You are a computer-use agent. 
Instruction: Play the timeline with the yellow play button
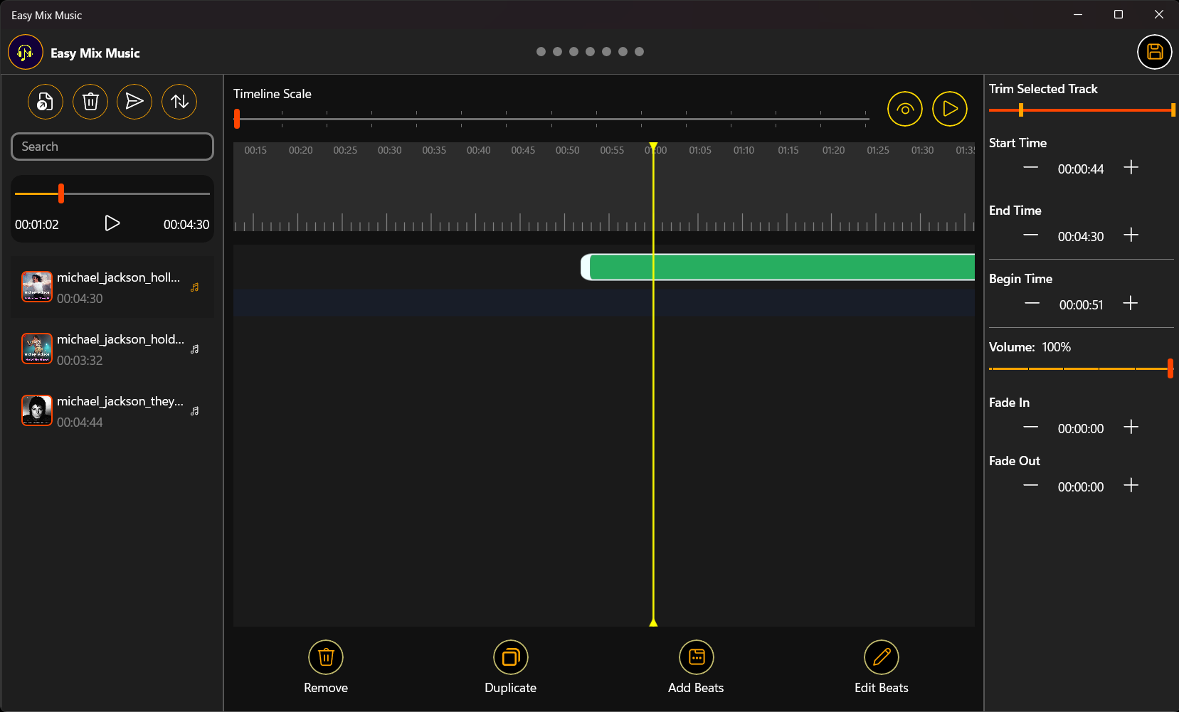point(949,108)
